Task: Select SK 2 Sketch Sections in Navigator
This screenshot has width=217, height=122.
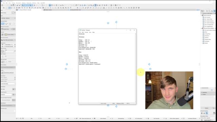Action: (x=209, y=21)
